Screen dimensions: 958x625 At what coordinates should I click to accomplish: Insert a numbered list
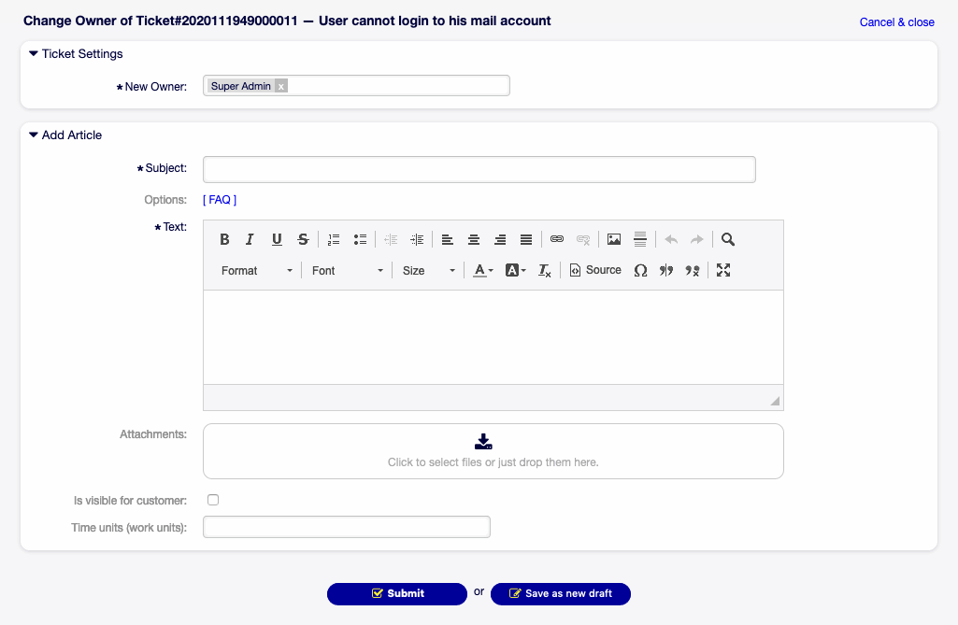point(334,239)
